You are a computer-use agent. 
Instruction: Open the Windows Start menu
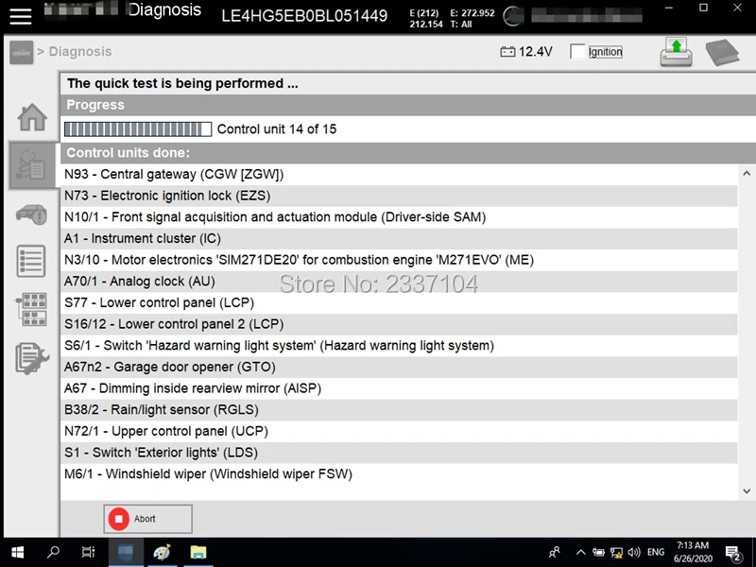18,552
